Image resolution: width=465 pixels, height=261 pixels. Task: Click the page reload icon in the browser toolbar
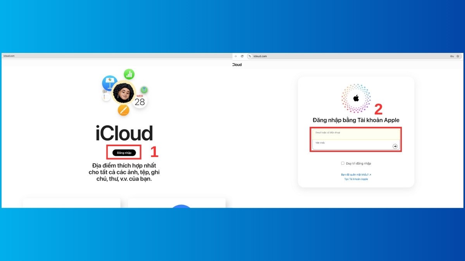tap(242, 56)
